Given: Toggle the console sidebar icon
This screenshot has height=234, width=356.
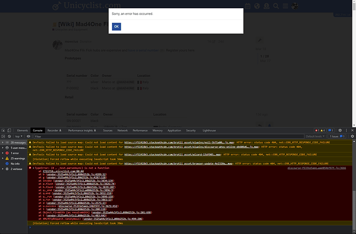Looking at the screenshot, I should coord(3,136).
